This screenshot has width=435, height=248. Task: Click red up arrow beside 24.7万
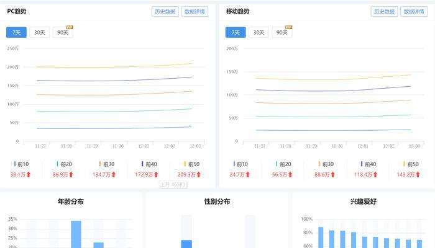coord(248,175)
